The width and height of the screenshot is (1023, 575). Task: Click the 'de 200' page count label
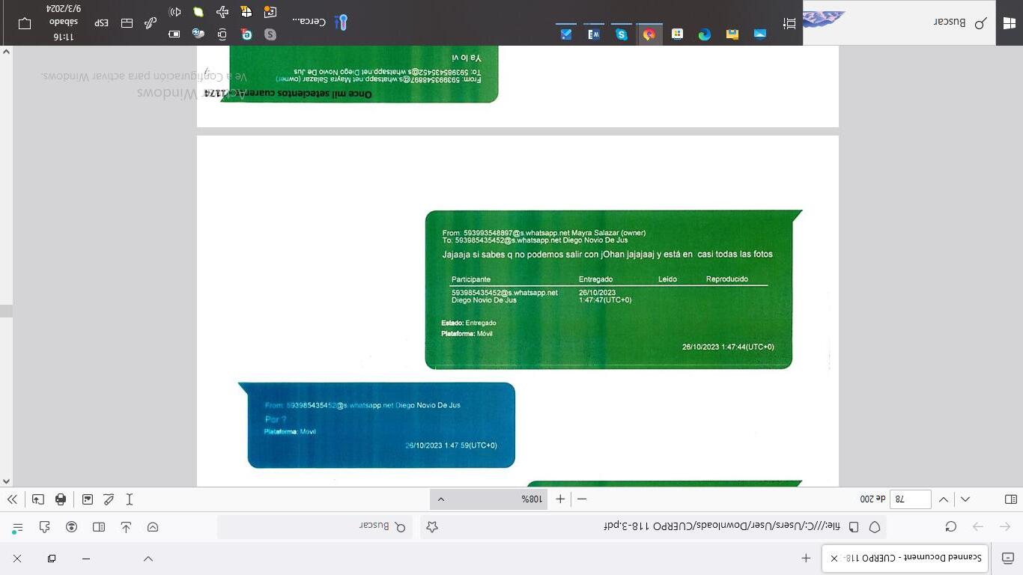click(x=872, y=499)
